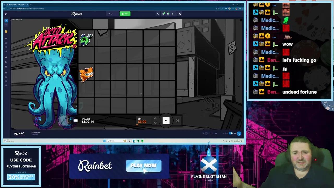The height and width of the screenshot is (188, 334).
Task: Click the browser back arrow
Action: coord(4,9)
